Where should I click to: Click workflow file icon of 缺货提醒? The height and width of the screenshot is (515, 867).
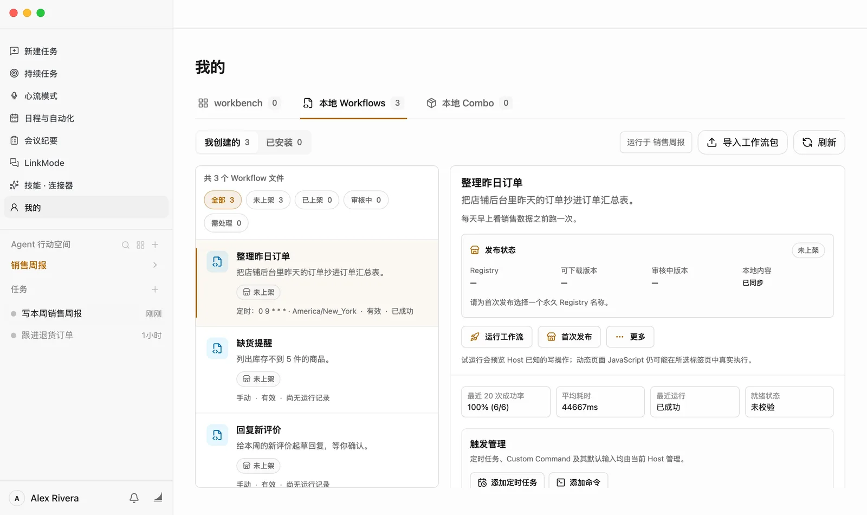tap(217, 349)
